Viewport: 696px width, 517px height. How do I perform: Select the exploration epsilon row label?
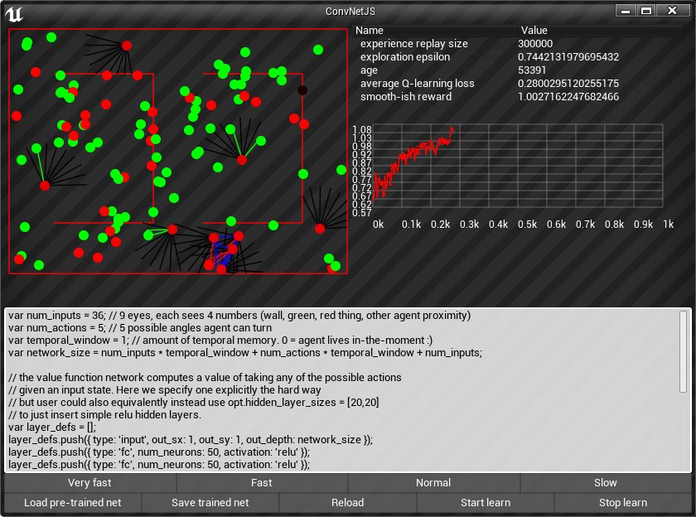(405, 57)
